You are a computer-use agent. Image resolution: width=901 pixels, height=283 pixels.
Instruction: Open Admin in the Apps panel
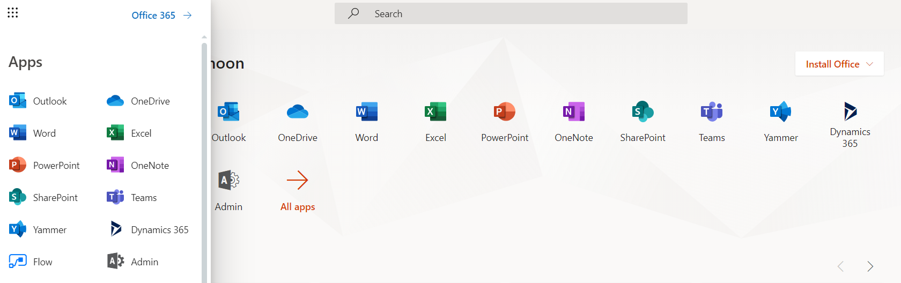click(132, 262)
